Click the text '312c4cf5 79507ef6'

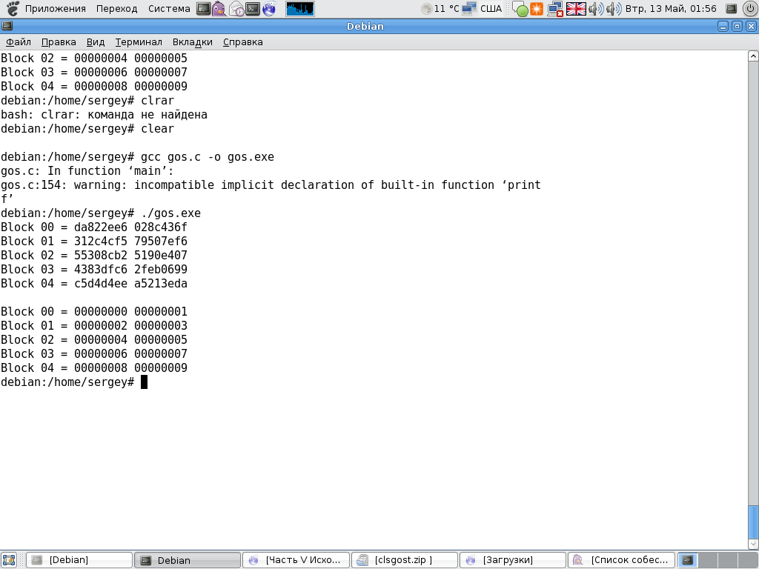coord(130,241)
